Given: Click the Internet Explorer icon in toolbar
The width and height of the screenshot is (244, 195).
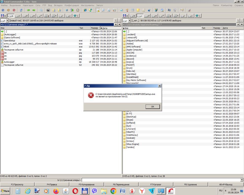Looking at the screenshot, I should (85, 10).
